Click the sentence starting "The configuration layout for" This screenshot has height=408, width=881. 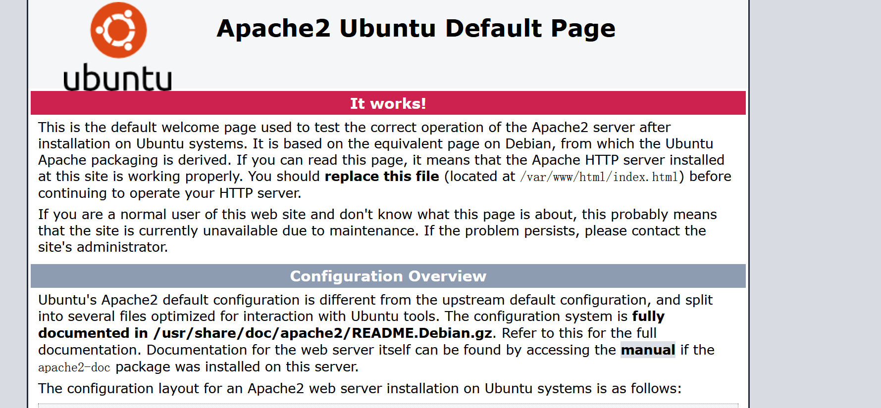(x=360, y=389)
